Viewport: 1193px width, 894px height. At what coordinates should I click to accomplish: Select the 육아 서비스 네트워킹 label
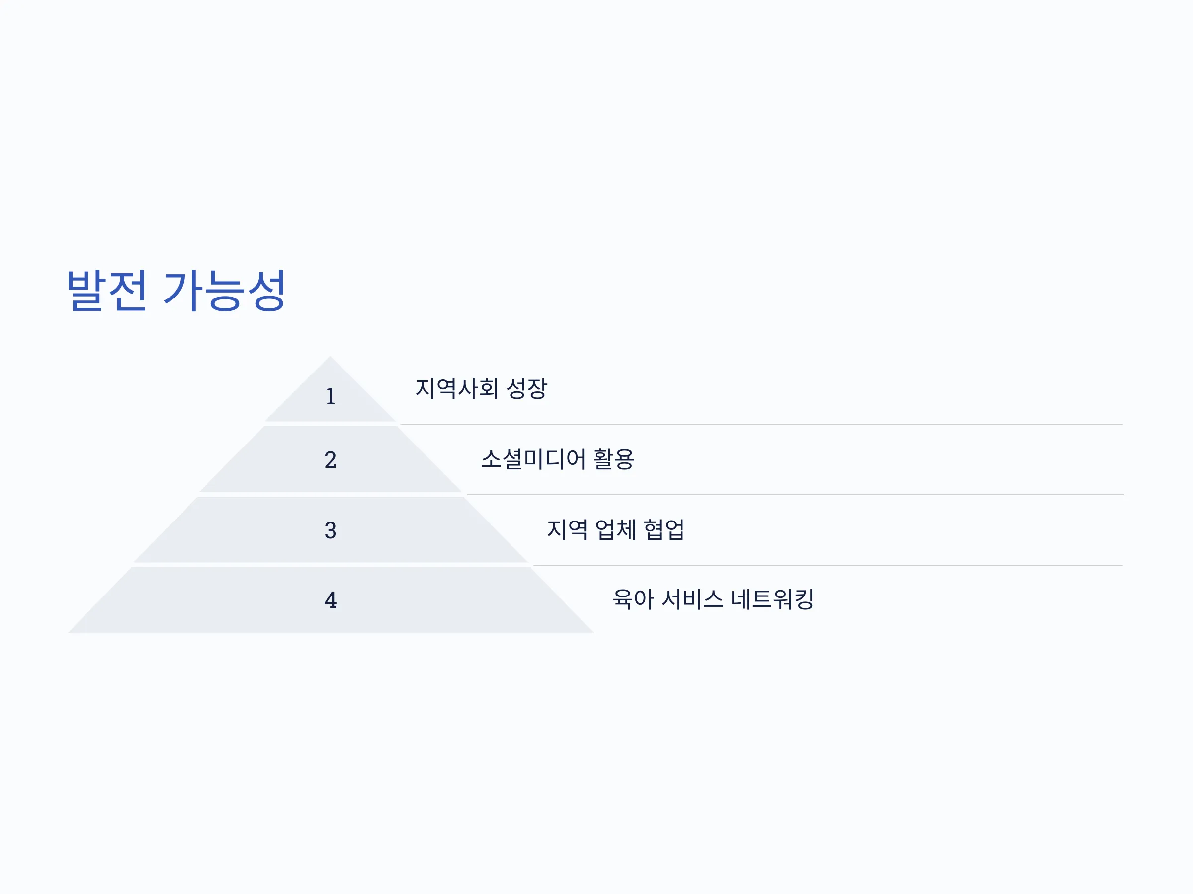[713, 598]
